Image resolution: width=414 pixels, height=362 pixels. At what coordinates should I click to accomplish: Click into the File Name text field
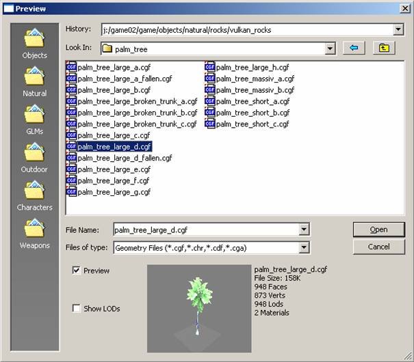[x=205, y=230]
